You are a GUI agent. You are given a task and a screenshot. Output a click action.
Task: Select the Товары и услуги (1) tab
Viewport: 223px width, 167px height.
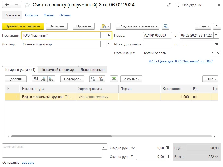pos(20,70)
